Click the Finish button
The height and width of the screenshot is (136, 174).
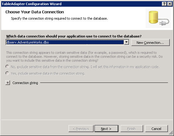[132, 129]
